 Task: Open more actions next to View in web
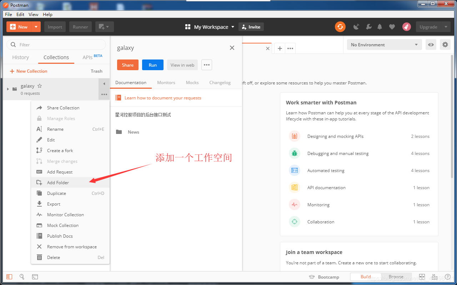pos(207,65)
